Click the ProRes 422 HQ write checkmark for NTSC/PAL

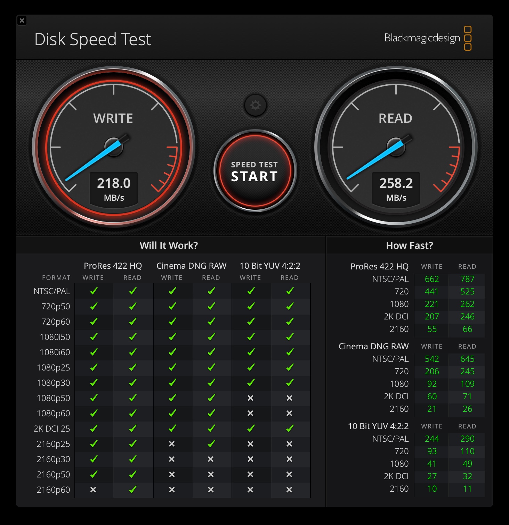coord(94,291)
